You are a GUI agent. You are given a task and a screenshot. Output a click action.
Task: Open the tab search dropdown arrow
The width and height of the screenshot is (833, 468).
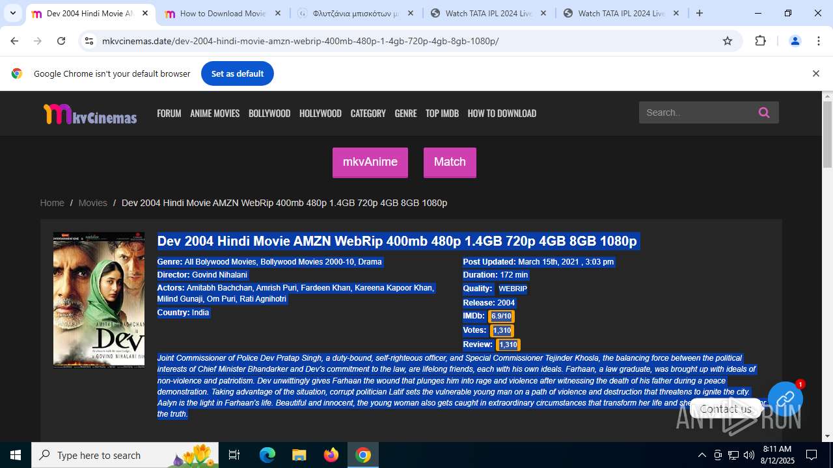coord(12,13)
